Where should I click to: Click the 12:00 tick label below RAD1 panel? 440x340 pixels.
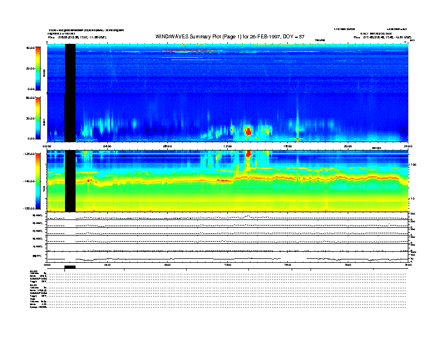(228, 146)
